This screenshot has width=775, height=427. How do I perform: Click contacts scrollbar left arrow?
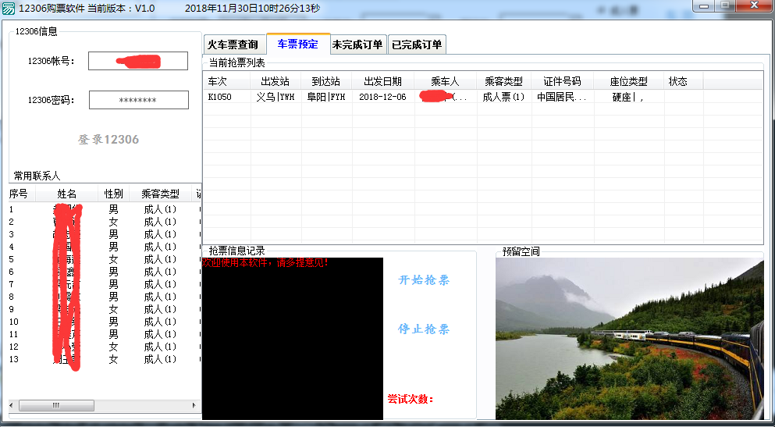coord(13,405)
